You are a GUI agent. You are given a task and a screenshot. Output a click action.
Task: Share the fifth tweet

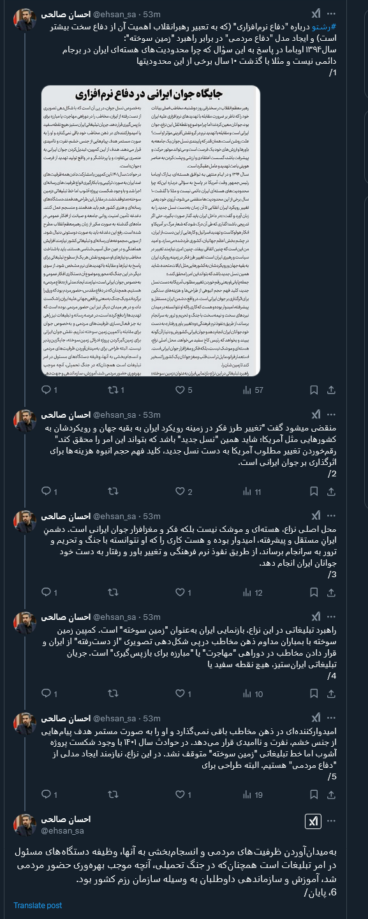[331, 795]
